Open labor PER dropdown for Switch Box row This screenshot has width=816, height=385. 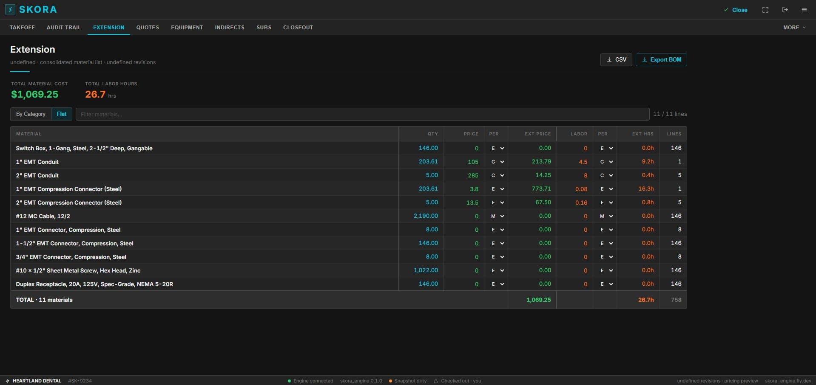[606, 148]
